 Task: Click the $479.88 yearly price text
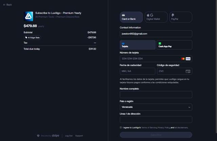pyautogui.click(x=34, y=26)
